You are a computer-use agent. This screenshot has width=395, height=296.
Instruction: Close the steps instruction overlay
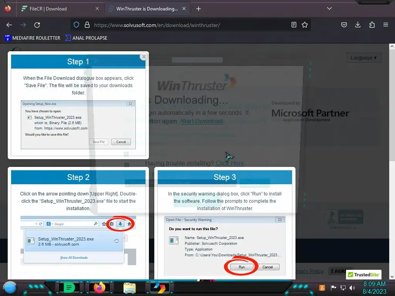point(144,57)
